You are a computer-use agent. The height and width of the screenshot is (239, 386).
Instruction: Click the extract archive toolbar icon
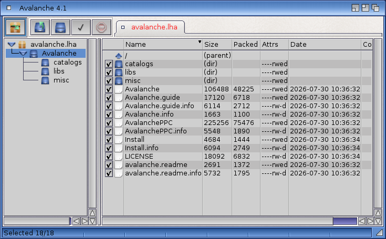40,27
